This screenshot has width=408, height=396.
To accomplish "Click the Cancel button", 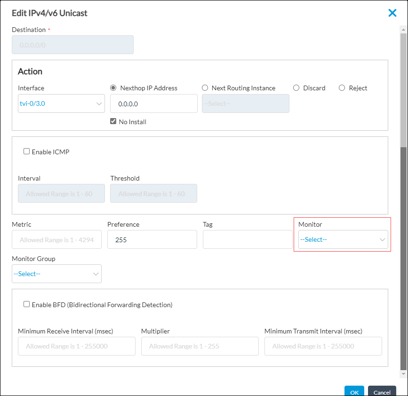I will coord(382,392).
